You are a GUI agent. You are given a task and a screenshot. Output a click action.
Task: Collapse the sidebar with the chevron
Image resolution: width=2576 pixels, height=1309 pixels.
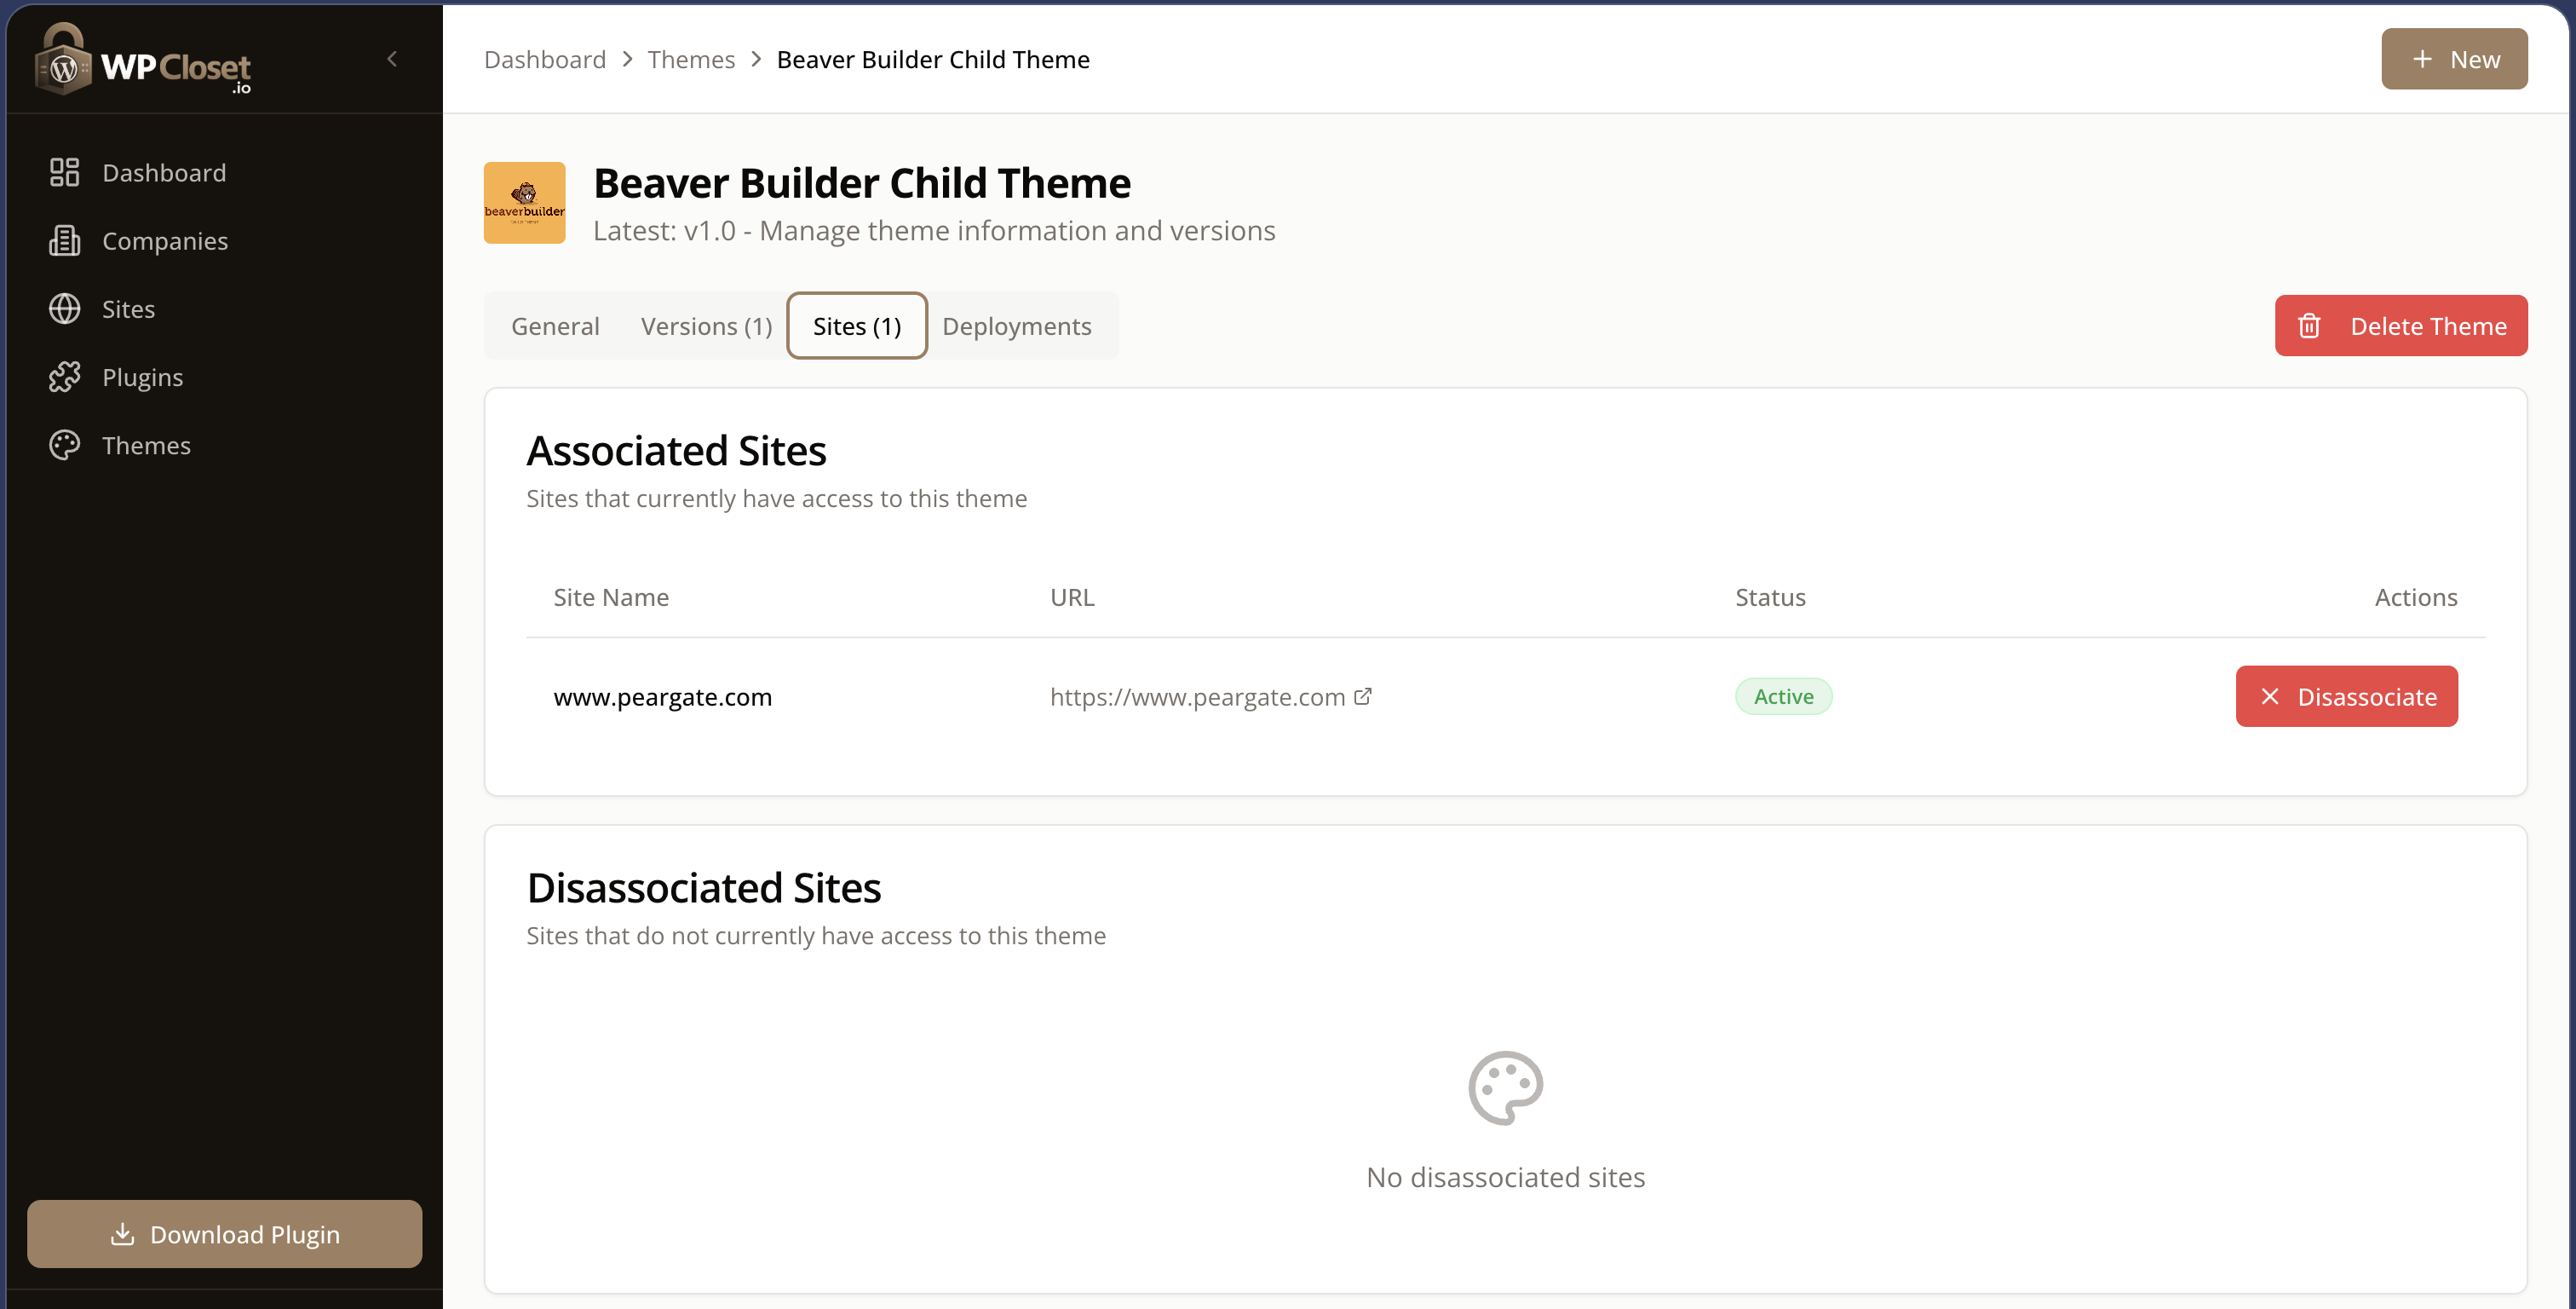(x=392, y=59)
